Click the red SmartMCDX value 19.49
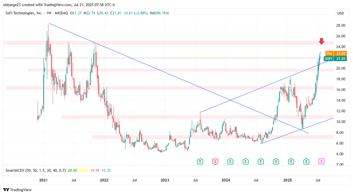 coord(95,170)
